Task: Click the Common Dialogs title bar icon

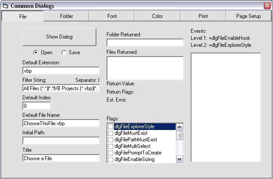Action: pyautogui.click(x=5, y=5)
